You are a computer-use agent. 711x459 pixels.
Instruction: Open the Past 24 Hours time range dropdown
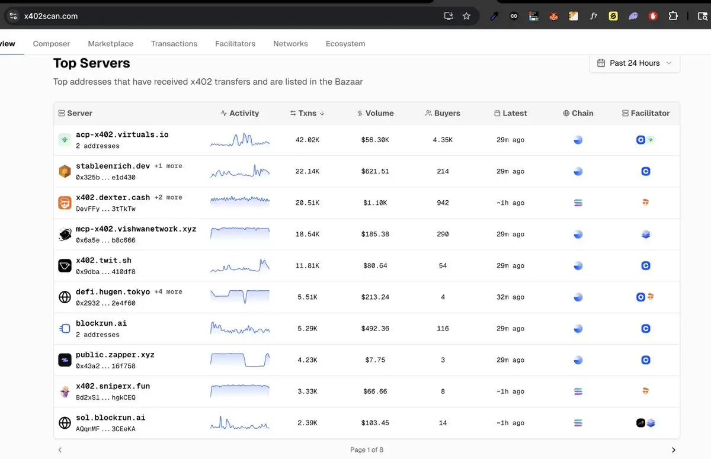click(635, 63)
